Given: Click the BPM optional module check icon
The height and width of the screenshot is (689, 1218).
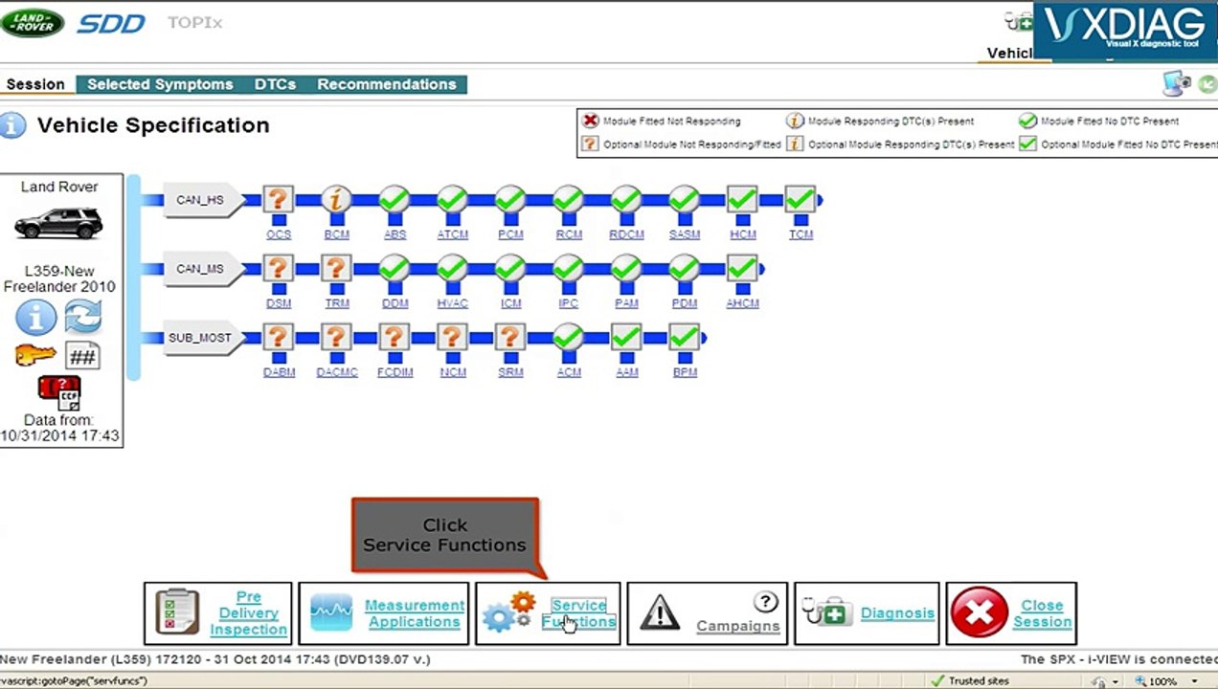Looking at the screenshot, I should (684, 338).
